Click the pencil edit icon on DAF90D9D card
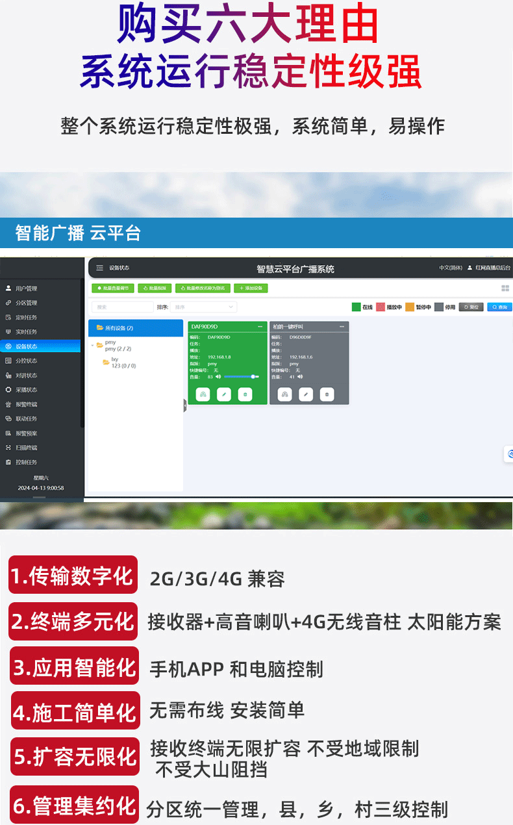This screenshot has width=513, height=825. pos(224,394)
